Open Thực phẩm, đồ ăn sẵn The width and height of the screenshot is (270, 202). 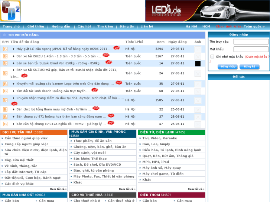(92, 141)
